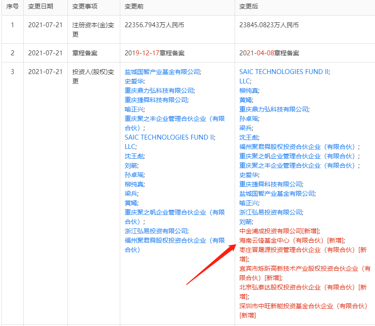Open 史爱华 link in 变更后 column

(249, 175)
